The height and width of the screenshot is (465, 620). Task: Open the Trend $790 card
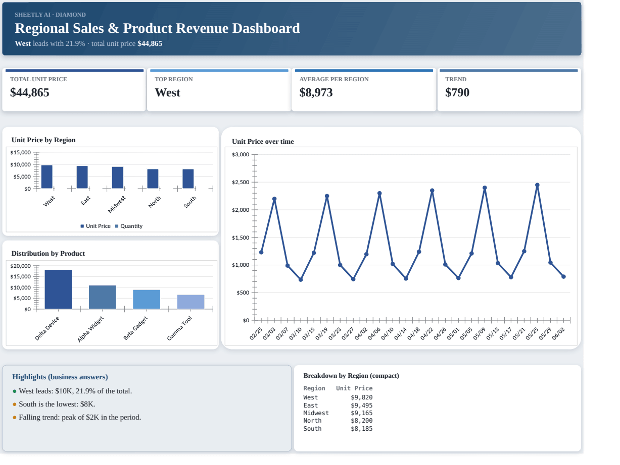(x=509, y=90)
